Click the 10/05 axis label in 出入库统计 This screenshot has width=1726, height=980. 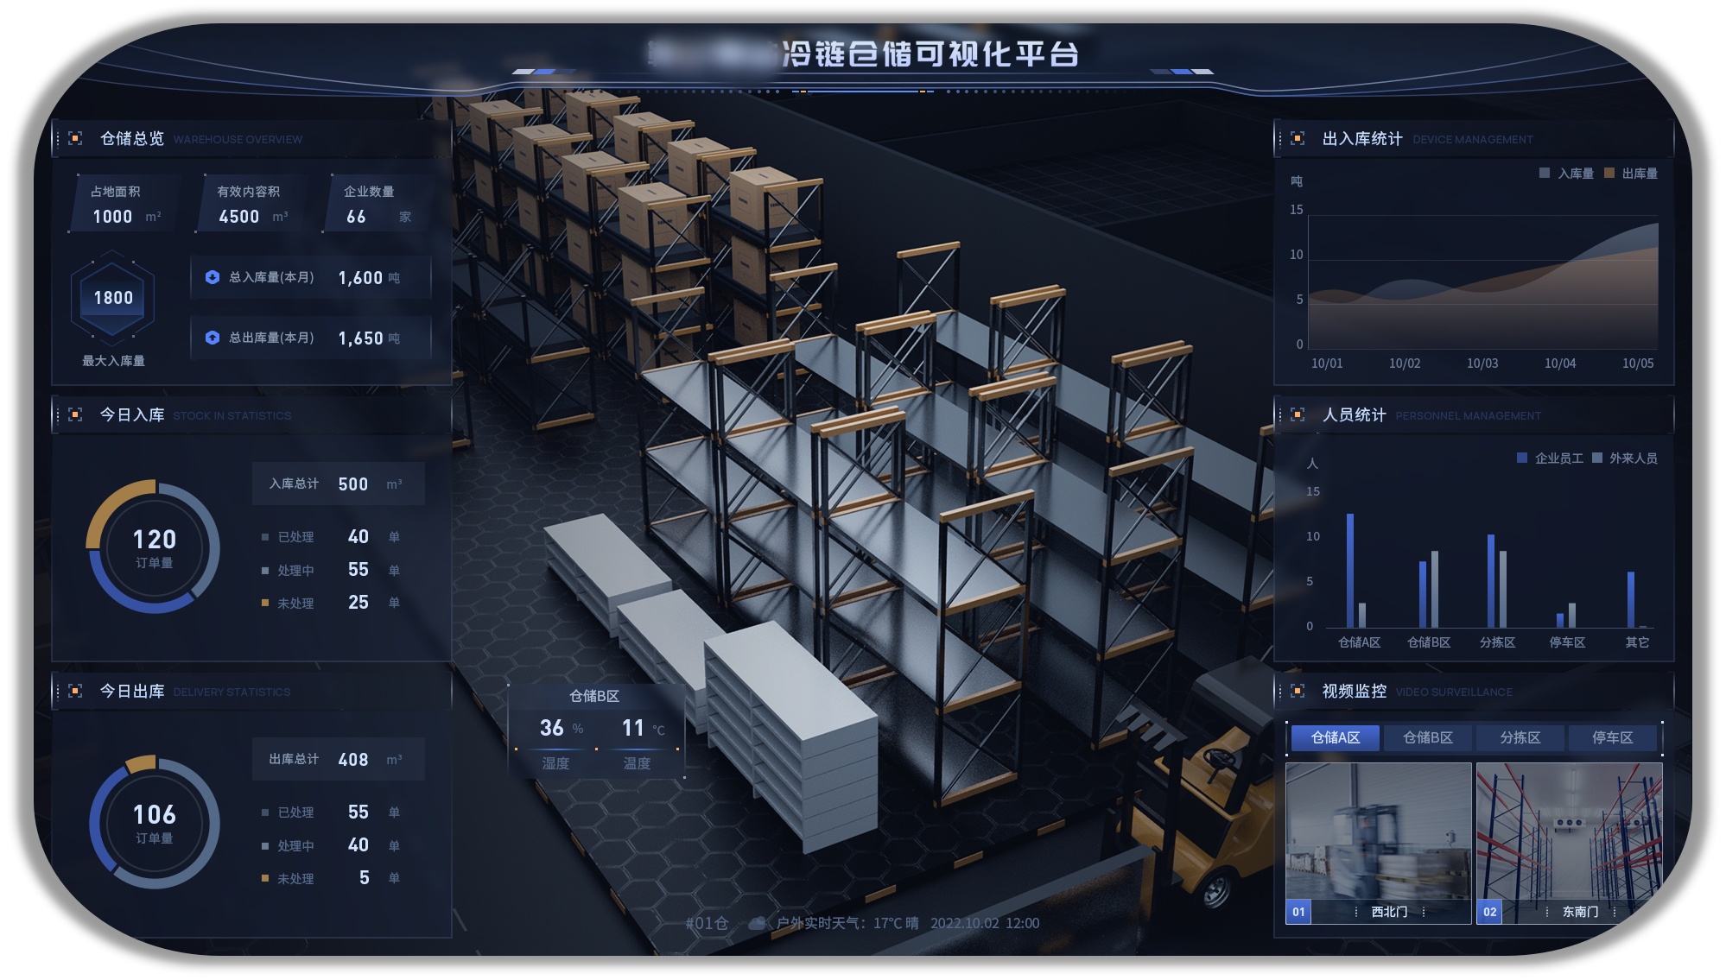point(1638,364)
